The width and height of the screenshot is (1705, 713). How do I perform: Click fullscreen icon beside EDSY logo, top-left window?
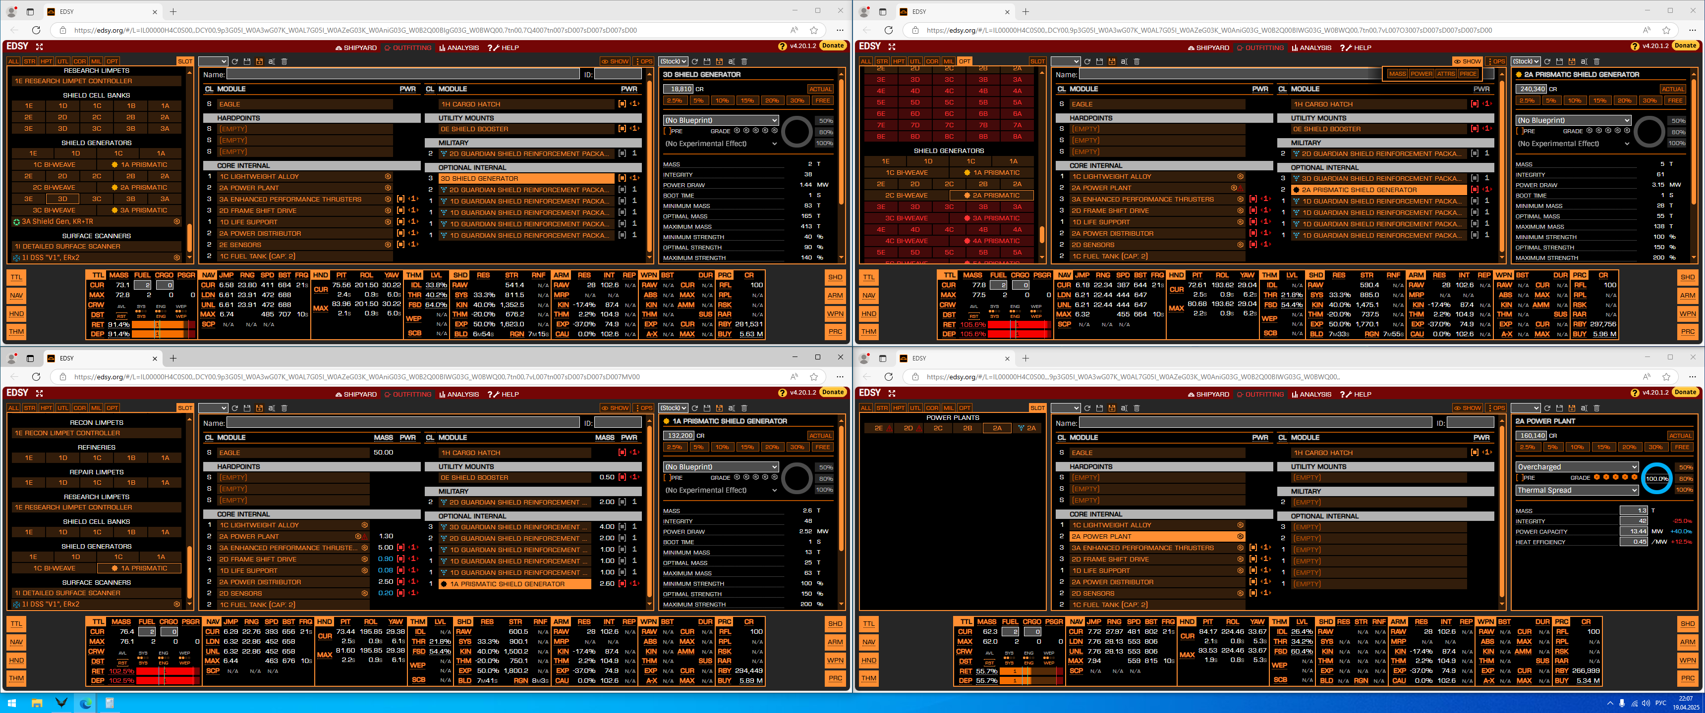(39, 47)
